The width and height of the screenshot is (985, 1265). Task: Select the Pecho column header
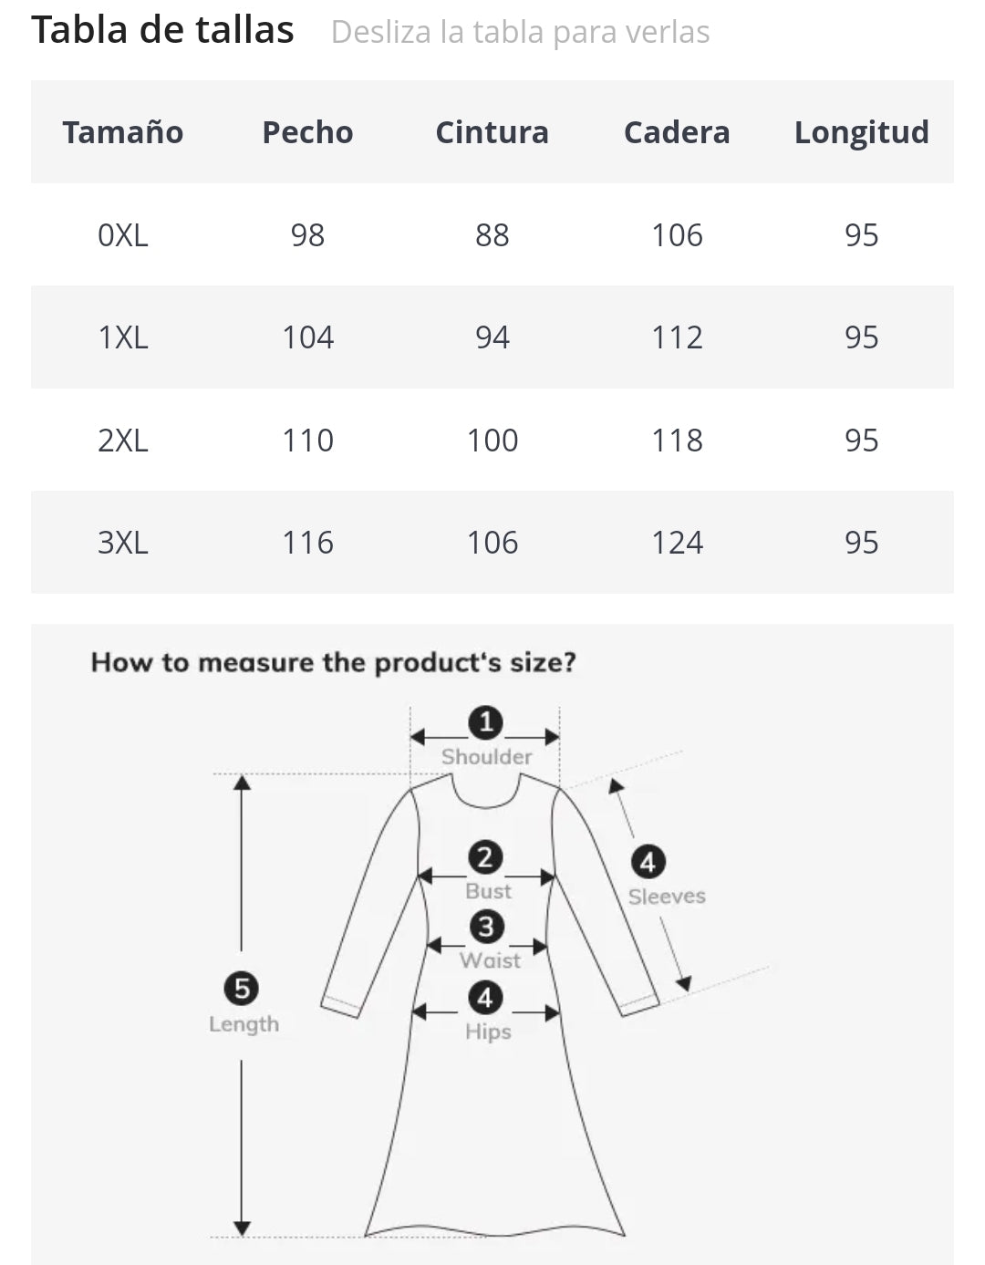click(307, 132)
